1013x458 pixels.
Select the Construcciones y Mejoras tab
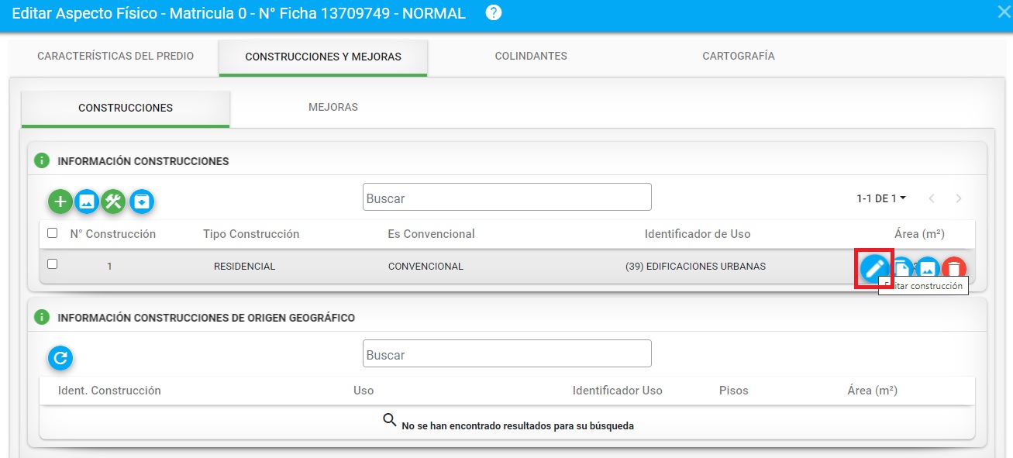coord(323,57)
